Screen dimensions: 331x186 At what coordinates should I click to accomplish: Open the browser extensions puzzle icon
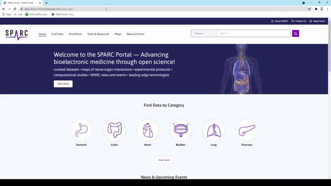316,9
